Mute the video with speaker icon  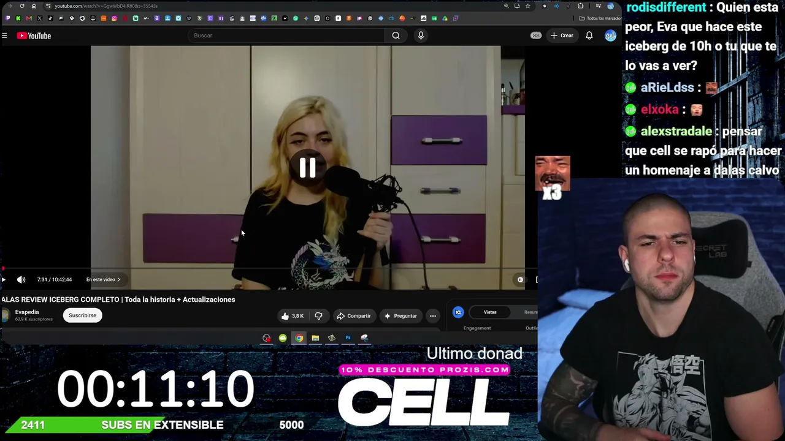click(x=21, y=279)
